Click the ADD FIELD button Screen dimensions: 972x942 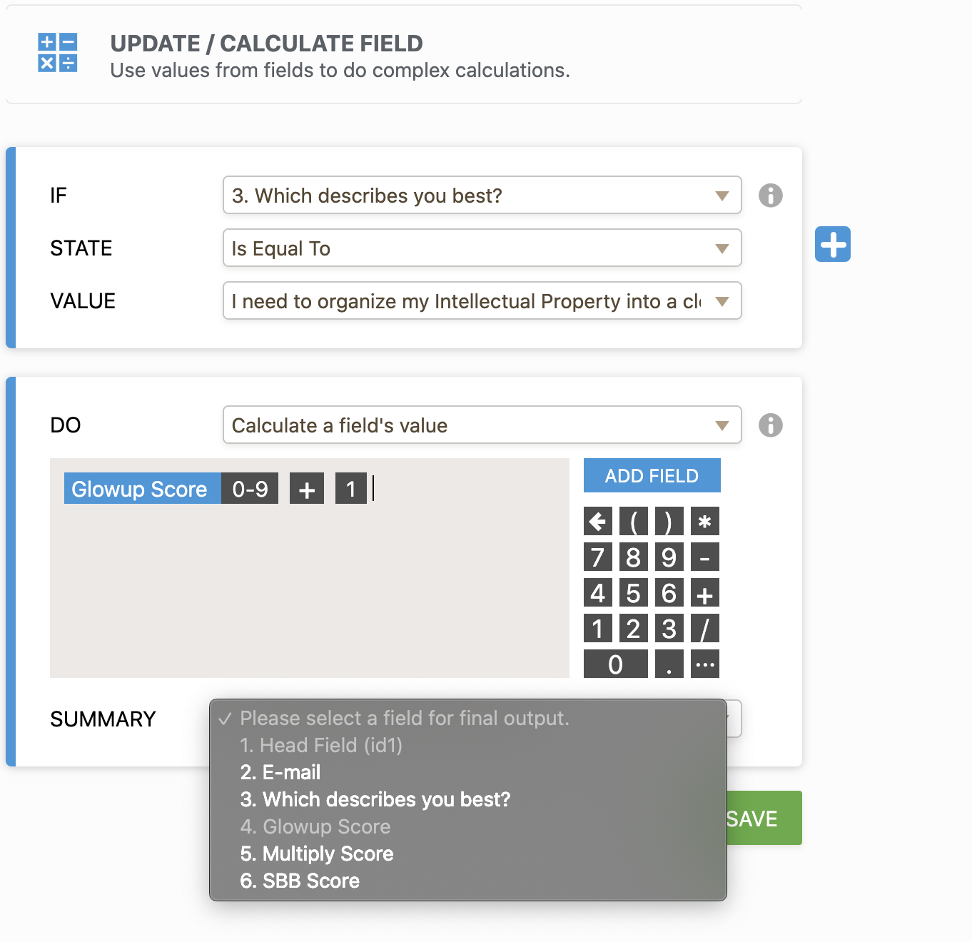pyautogui.click(x=652, y=475)
